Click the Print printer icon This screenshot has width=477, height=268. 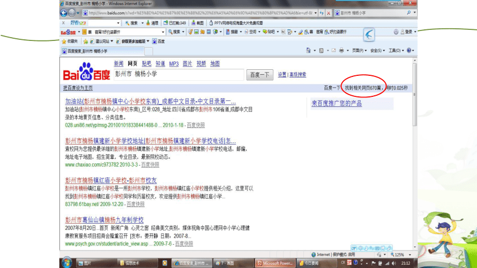[341, 50]
